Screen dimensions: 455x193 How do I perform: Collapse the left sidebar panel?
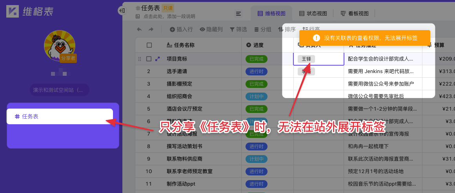pos(122,11)
